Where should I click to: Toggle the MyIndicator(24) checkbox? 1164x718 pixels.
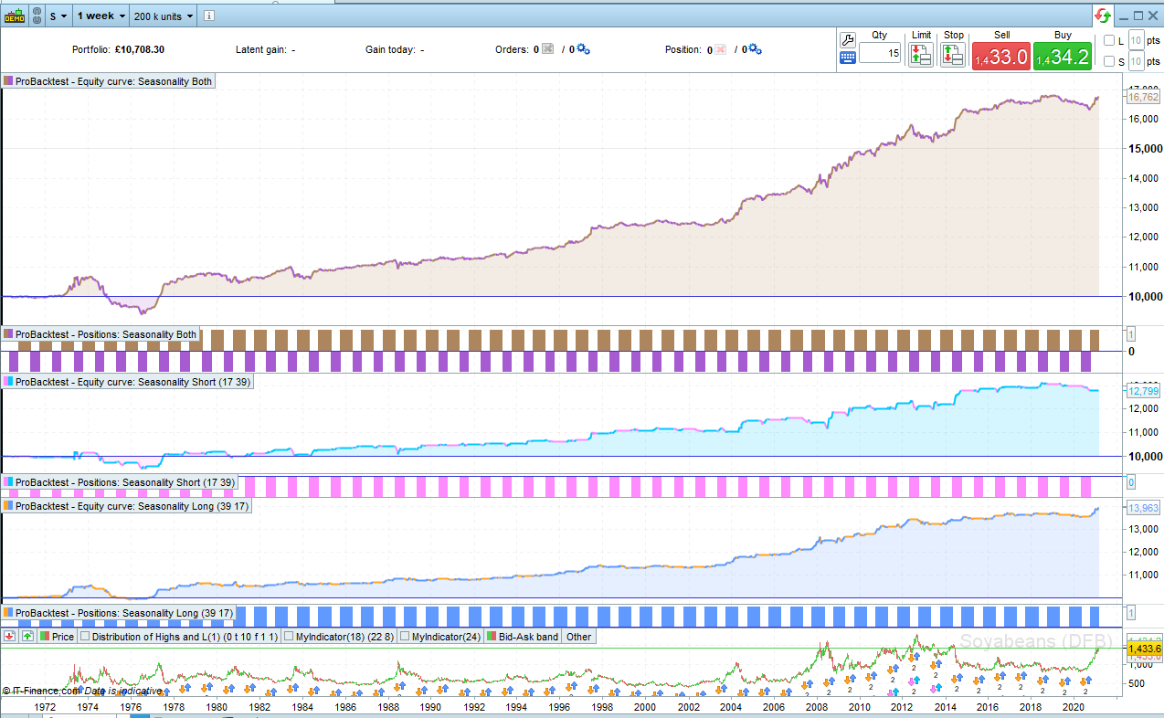tap(405, 637)
